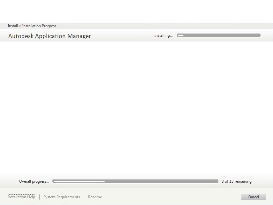The image size is (273, 205).
Task: Click the "Installing..." status label
Action: click(163, 35)
